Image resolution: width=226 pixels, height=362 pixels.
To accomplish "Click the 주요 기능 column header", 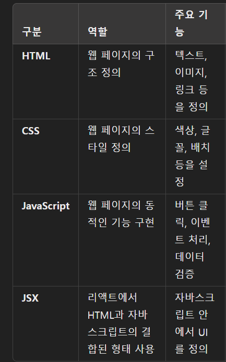I will 191,23.
